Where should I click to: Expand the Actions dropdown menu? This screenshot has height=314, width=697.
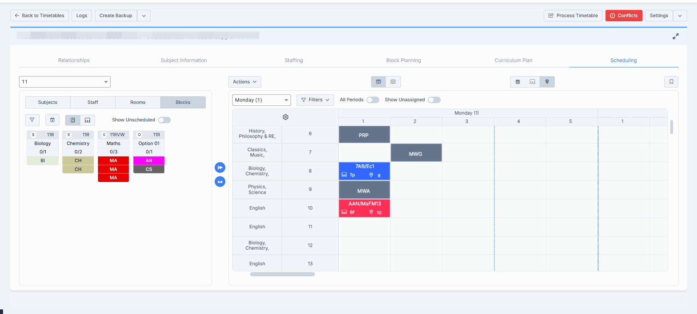pos(244,82)
